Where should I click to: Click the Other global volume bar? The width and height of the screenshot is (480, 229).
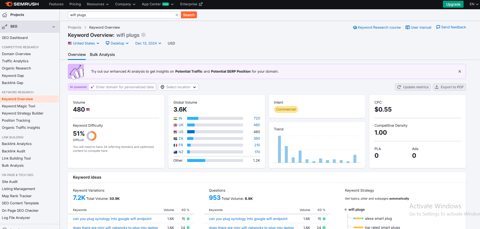[215, 161]
